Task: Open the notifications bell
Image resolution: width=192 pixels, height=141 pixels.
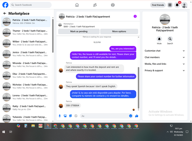Action: pyautogui.click(x=177, y=5)
